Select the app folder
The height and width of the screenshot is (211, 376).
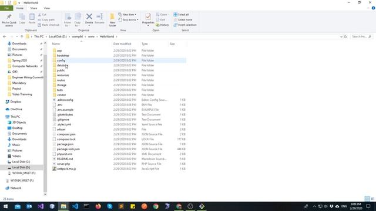pos(59,50)
